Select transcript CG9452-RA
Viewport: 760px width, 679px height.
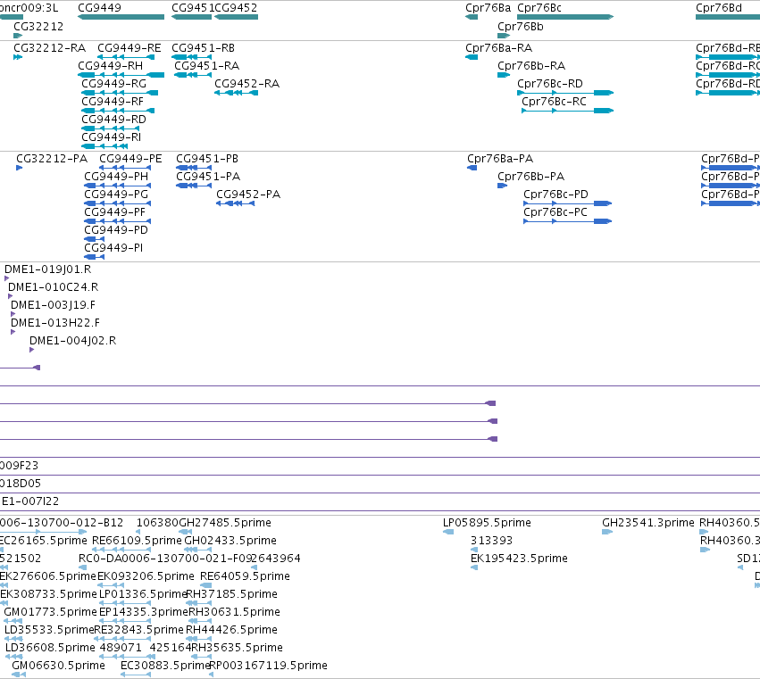(x=247, y=84)
